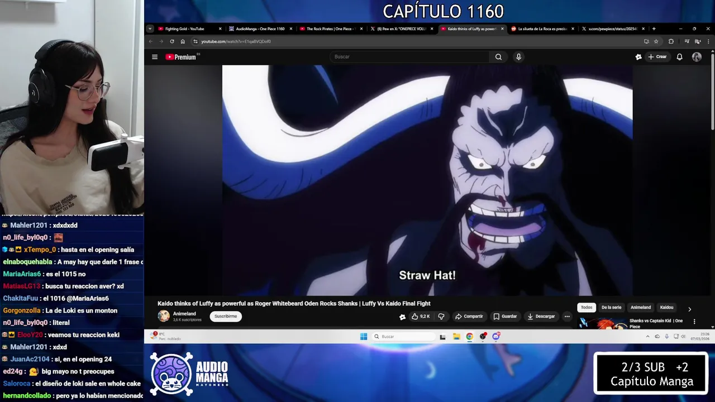Close the AudioManga - One Piece 1160 tab

click(291, 28)
